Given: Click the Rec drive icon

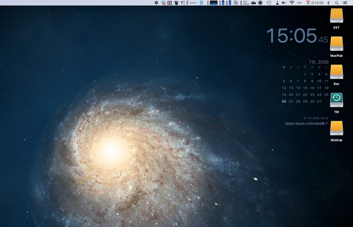Looking at the screenshot, I should tap(336, 72).
